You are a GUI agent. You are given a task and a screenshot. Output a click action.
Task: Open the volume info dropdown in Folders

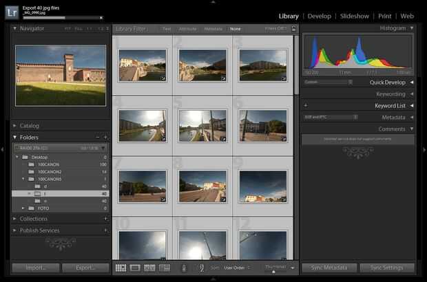103,148
